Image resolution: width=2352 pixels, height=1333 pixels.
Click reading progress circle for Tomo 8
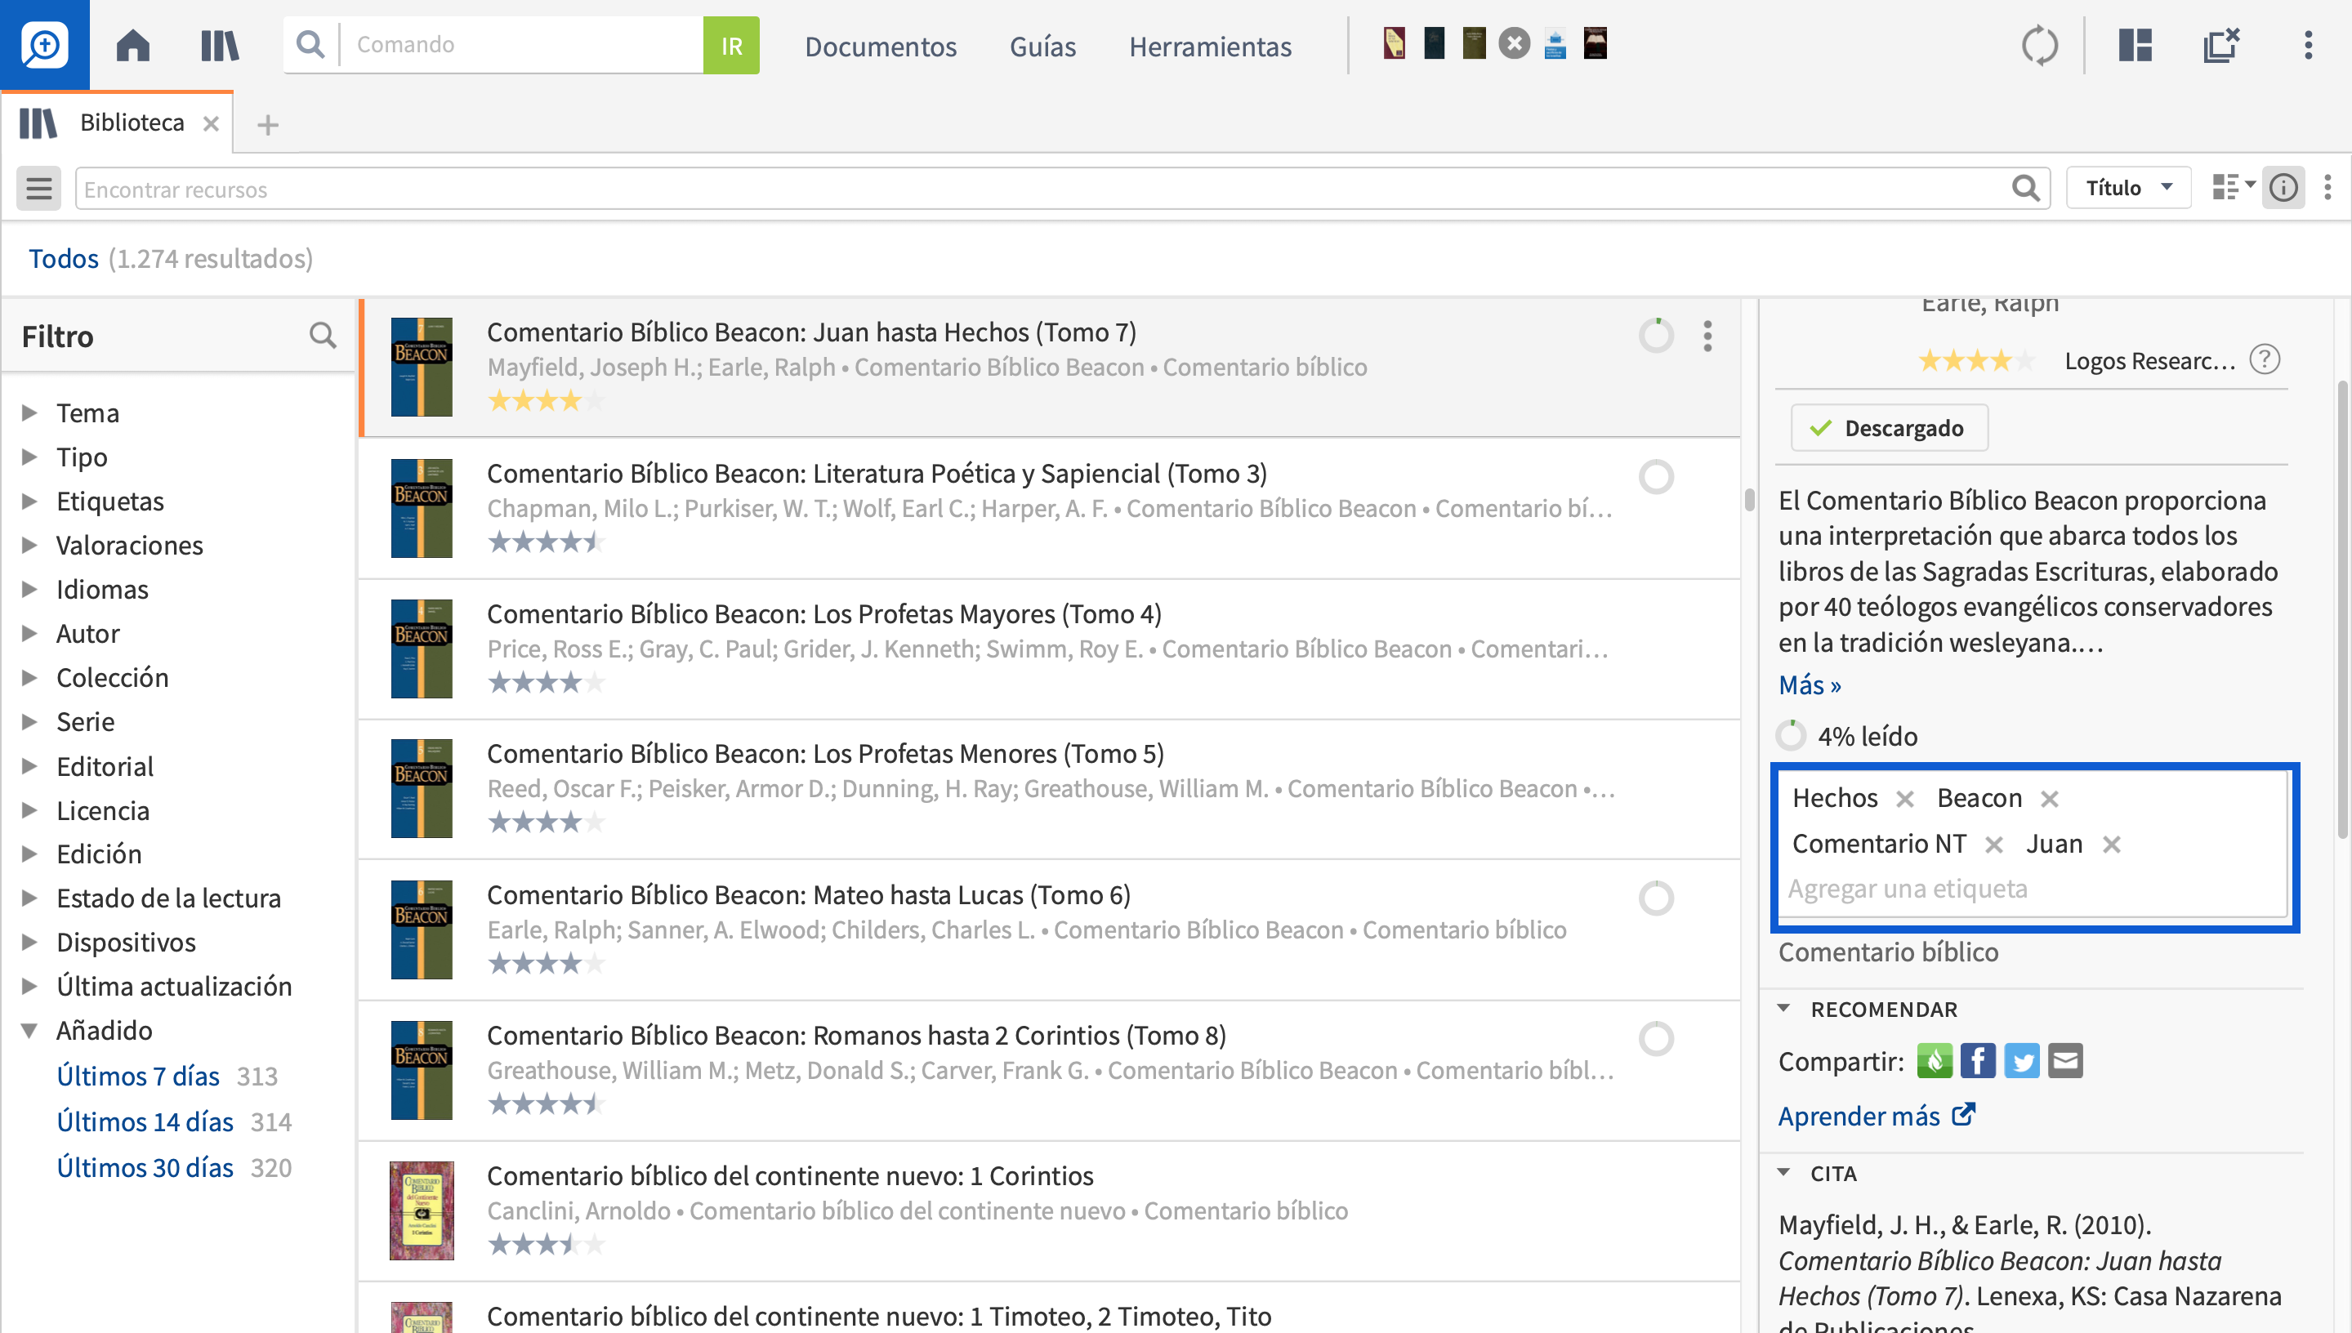[1655, 1038]
